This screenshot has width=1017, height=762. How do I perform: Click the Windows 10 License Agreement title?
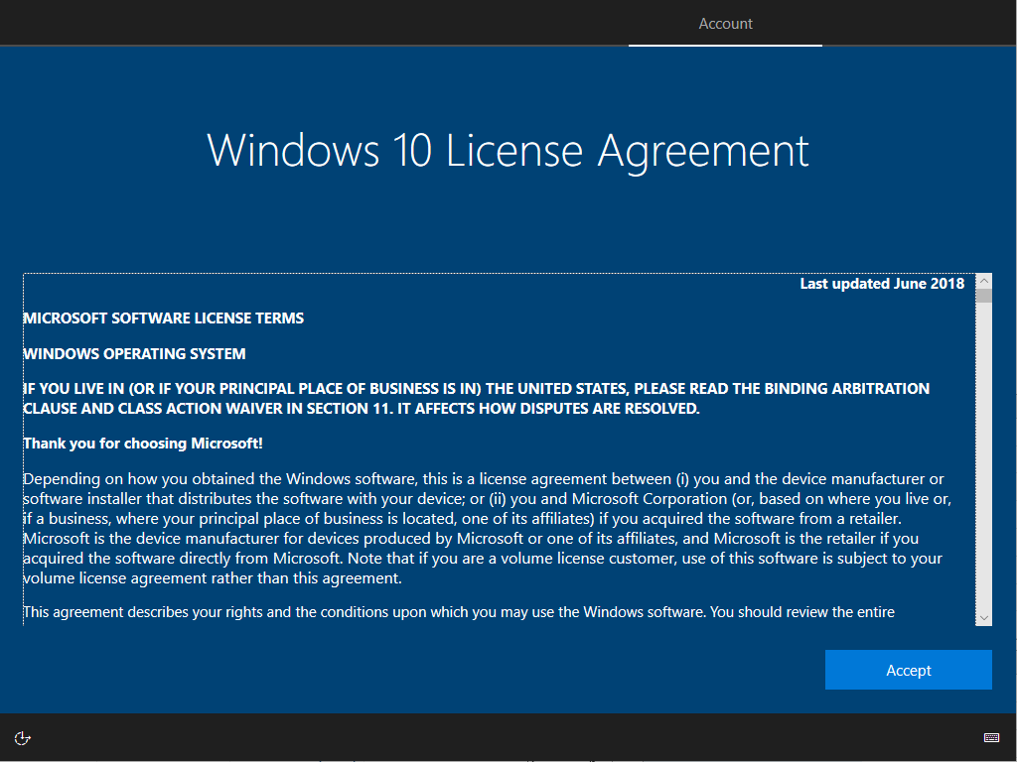(508, 151)
